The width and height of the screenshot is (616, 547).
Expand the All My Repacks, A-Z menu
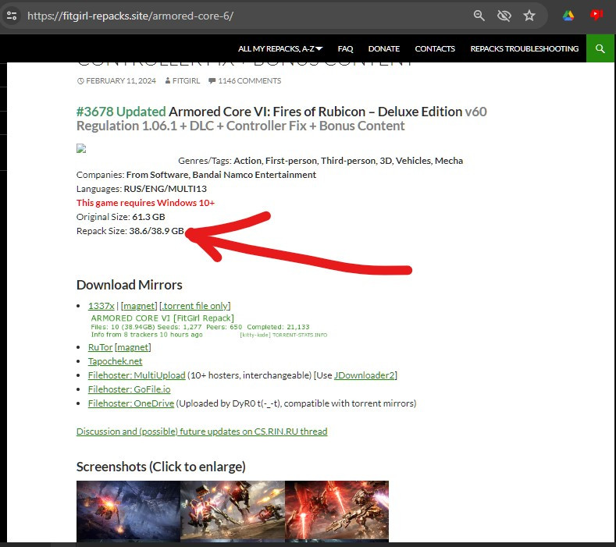tap(280, 48)
